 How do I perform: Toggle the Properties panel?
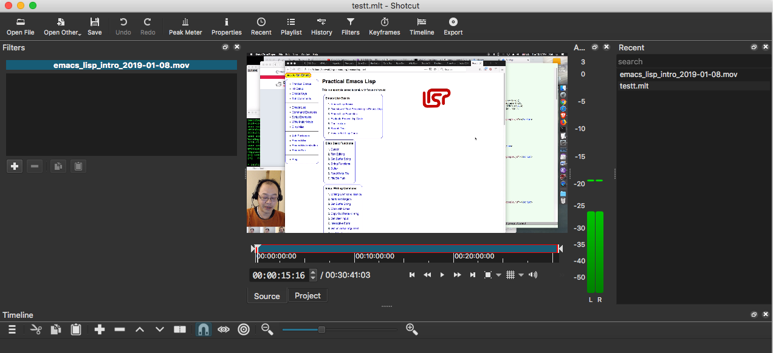click(227, 26)
